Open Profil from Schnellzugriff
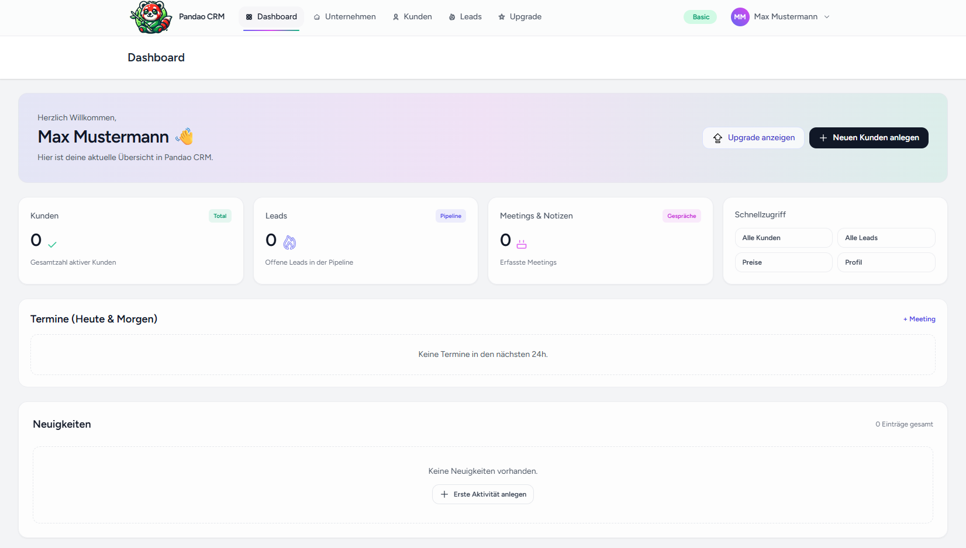 [x=886, y=262]
